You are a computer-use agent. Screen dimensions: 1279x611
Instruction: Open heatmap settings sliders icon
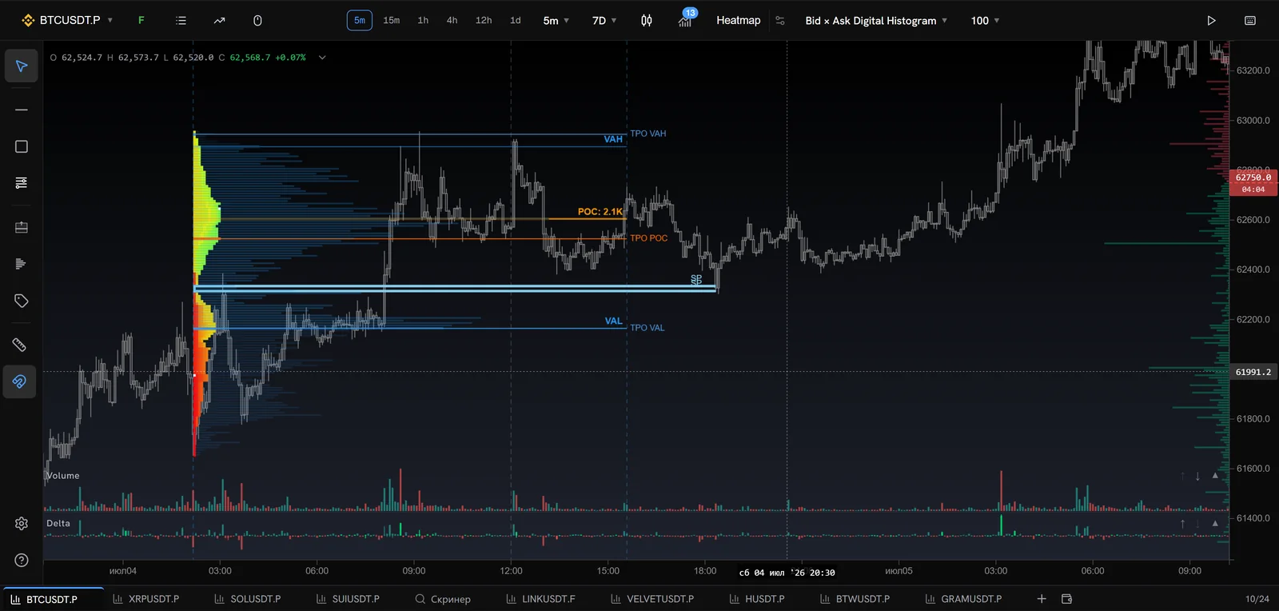[780, 20]
